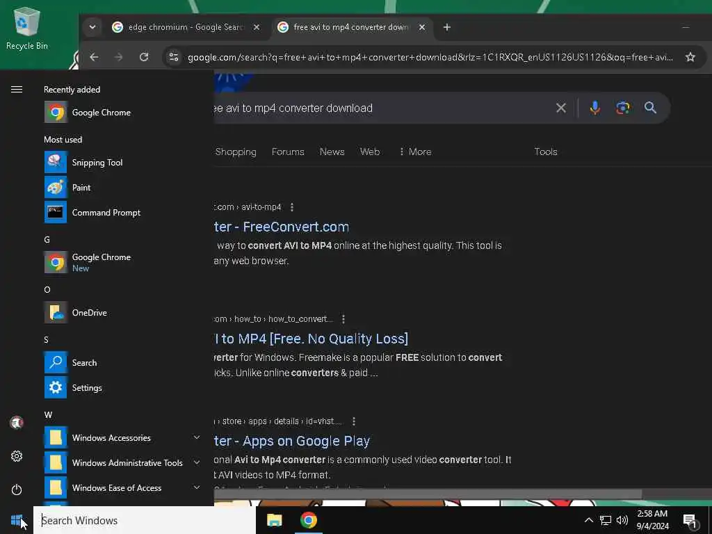Viewport: 712px width, 534px height.
Task: Open the Forums results tab
Action: 288,152
